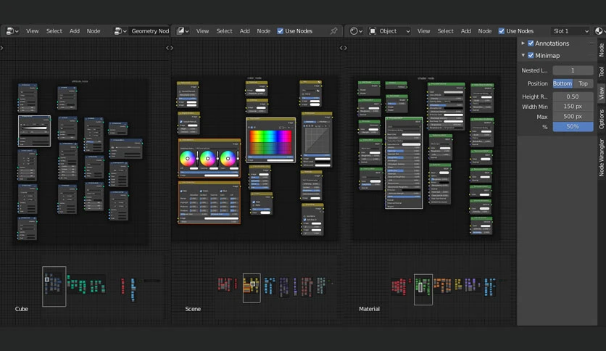This screenshot has height=351, width=606.
Task: Click the middle color wheel in Color Balance node
Action: tap(208, 159)
